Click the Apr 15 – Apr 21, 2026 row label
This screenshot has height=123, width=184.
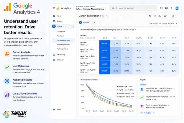(88, 63)
